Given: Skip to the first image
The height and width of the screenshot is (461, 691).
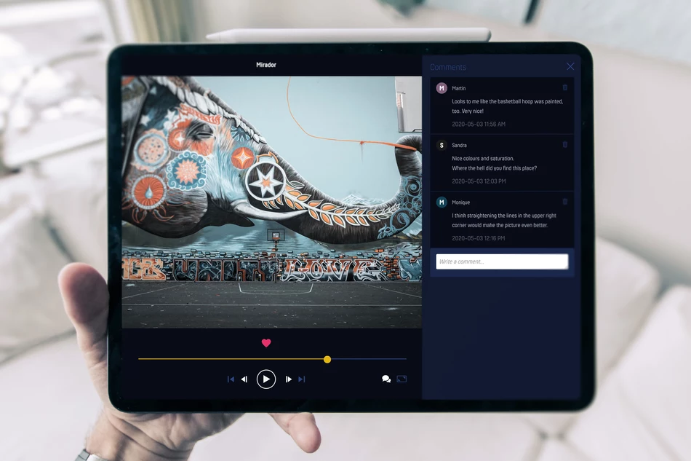Looking at the screenshot, I should (231, 379).
